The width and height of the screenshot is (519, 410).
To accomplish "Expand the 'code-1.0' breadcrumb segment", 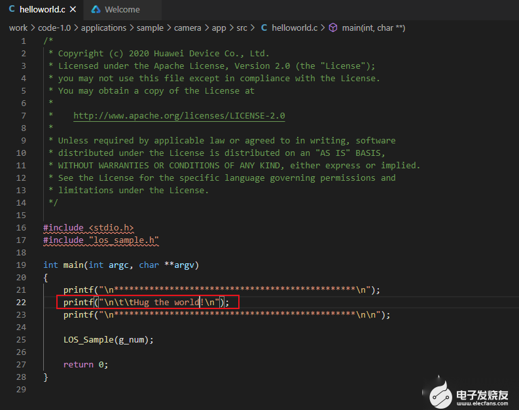I will coord(56,28).
